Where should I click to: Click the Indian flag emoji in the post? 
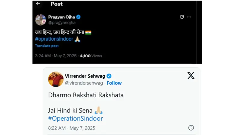[88, 32]
